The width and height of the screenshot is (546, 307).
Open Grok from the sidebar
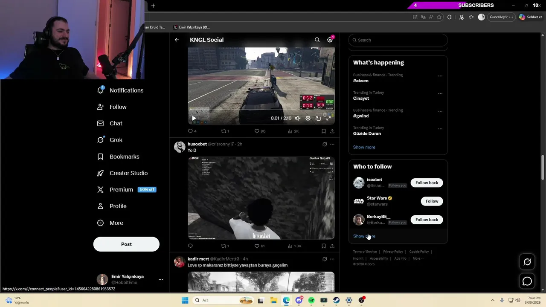[110, 140]
